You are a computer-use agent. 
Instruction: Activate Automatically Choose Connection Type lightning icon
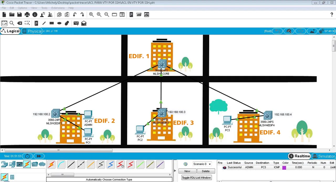51,164
